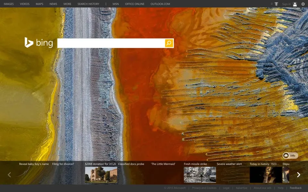Open the UCLA donation story thumbnail
308x192 pixels.
[101, 175]
